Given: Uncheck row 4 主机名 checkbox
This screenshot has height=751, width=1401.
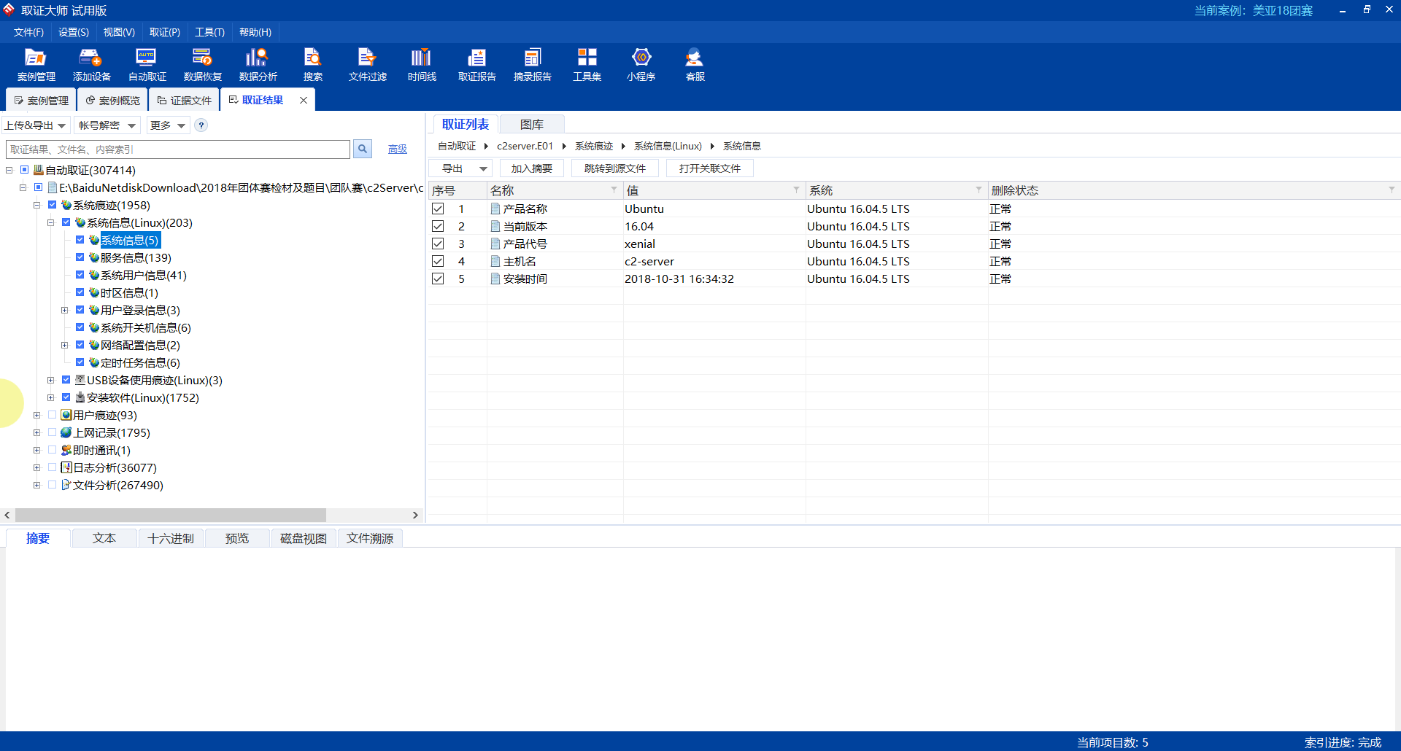Looking at the screenshot, I should [438, 261].
